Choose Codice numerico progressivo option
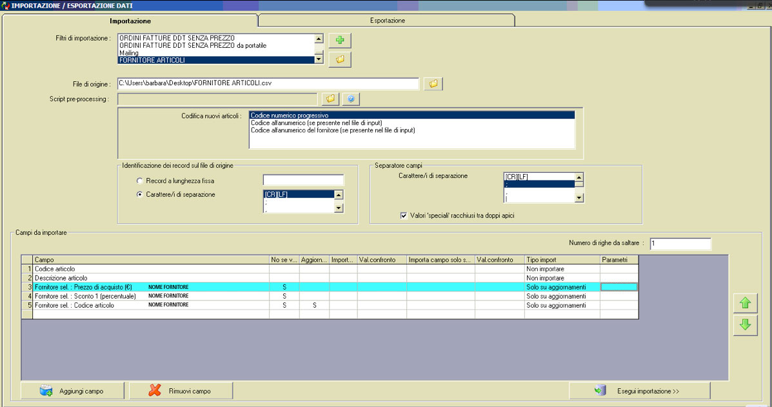This screenshot has width=772, height=407. 411,115
